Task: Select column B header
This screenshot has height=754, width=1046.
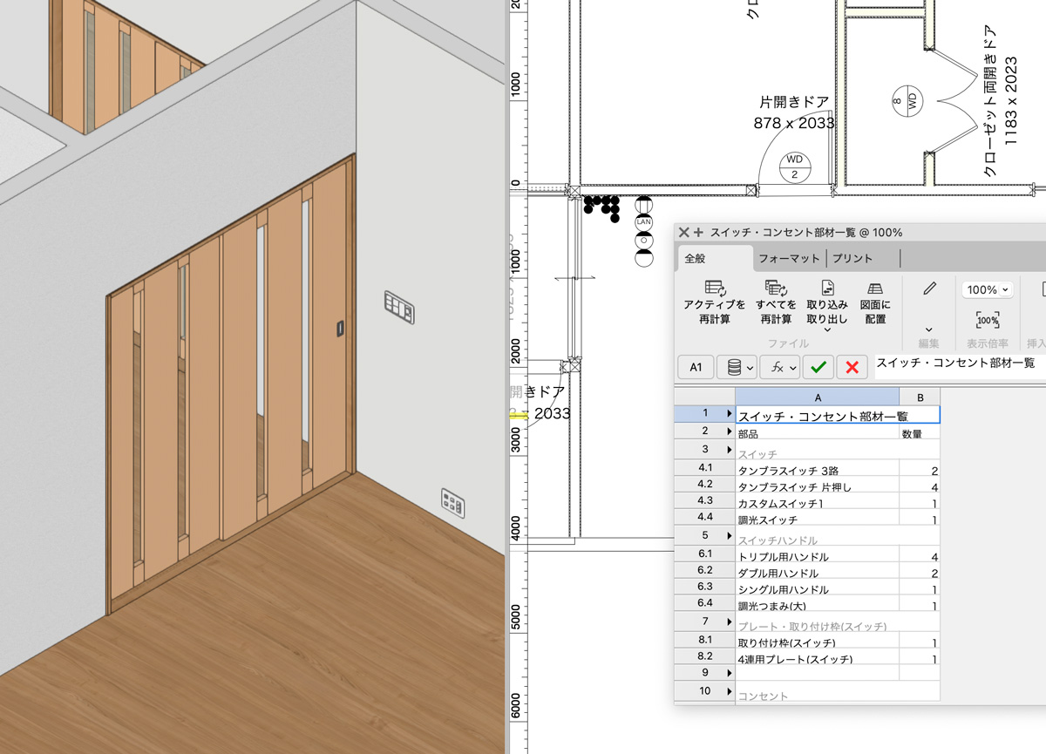Action: 919,397
